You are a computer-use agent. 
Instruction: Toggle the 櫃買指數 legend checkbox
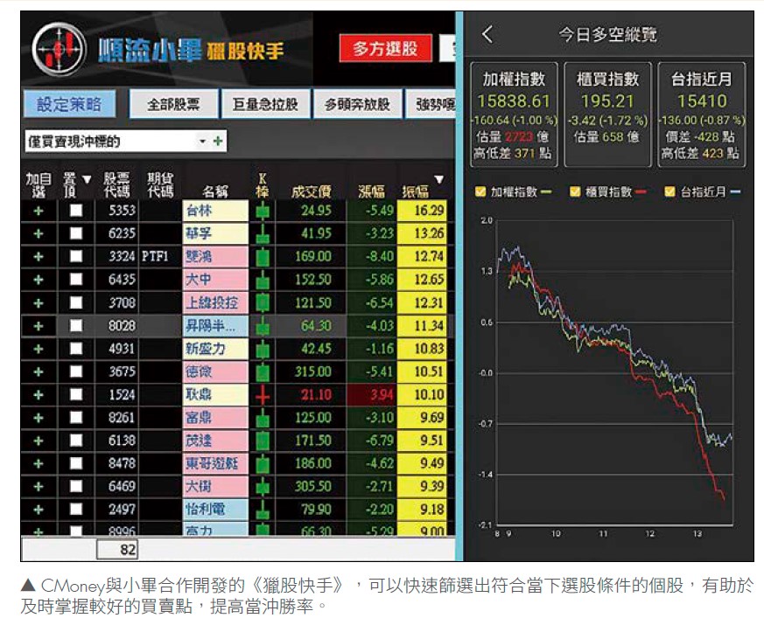(575, 191)
